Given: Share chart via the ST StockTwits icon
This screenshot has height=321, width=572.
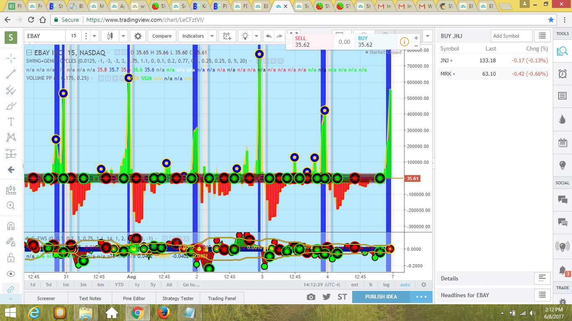Looking at the screenshot, I should pyautogui.click(x=342, y=297).
